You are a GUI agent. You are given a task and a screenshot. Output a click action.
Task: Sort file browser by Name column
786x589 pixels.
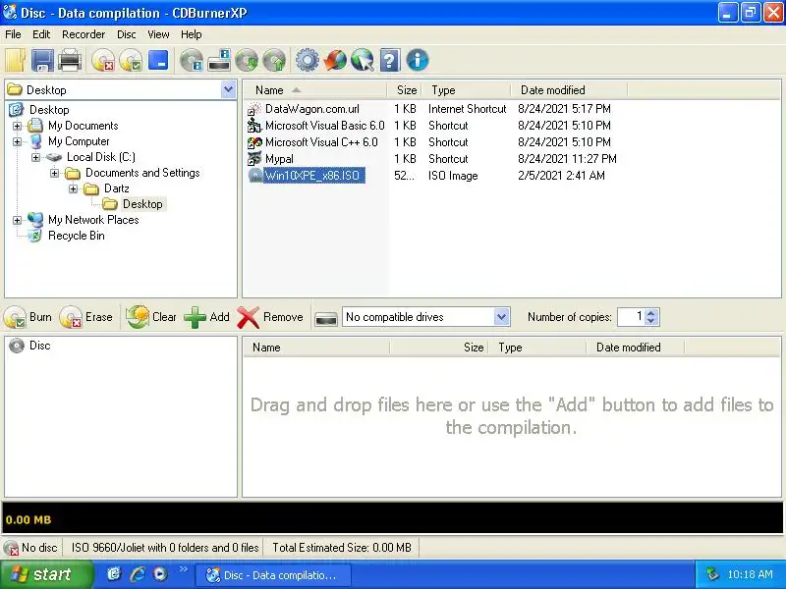click(314, 90)
